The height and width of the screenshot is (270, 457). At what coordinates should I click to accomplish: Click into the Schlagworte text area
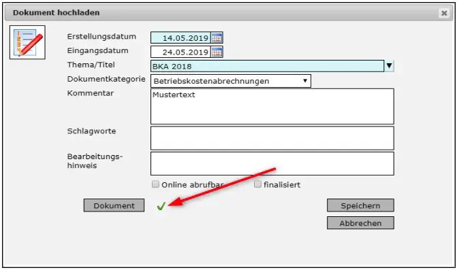tap(272, 138)
